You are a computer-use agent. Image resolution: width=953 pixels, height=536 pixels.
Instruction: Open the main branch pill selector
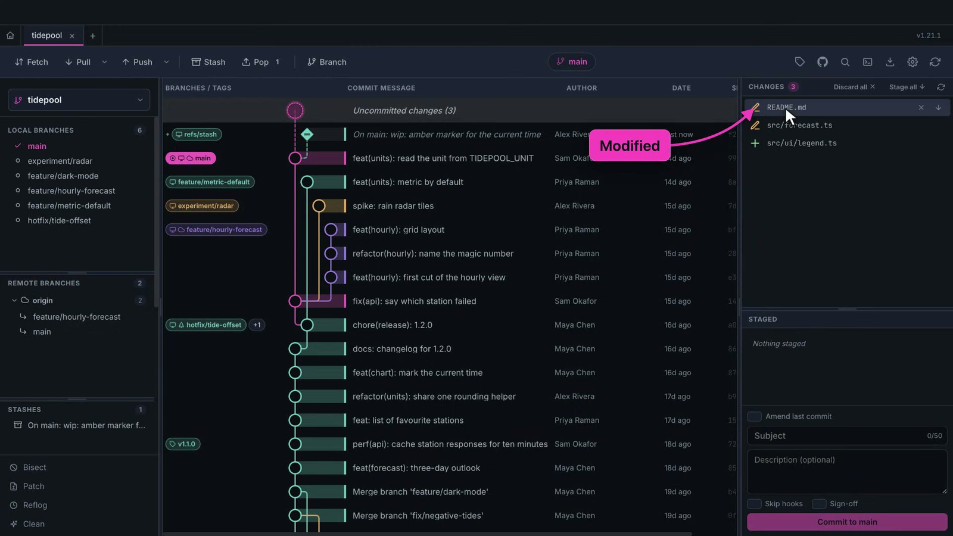tap(572, 62)
